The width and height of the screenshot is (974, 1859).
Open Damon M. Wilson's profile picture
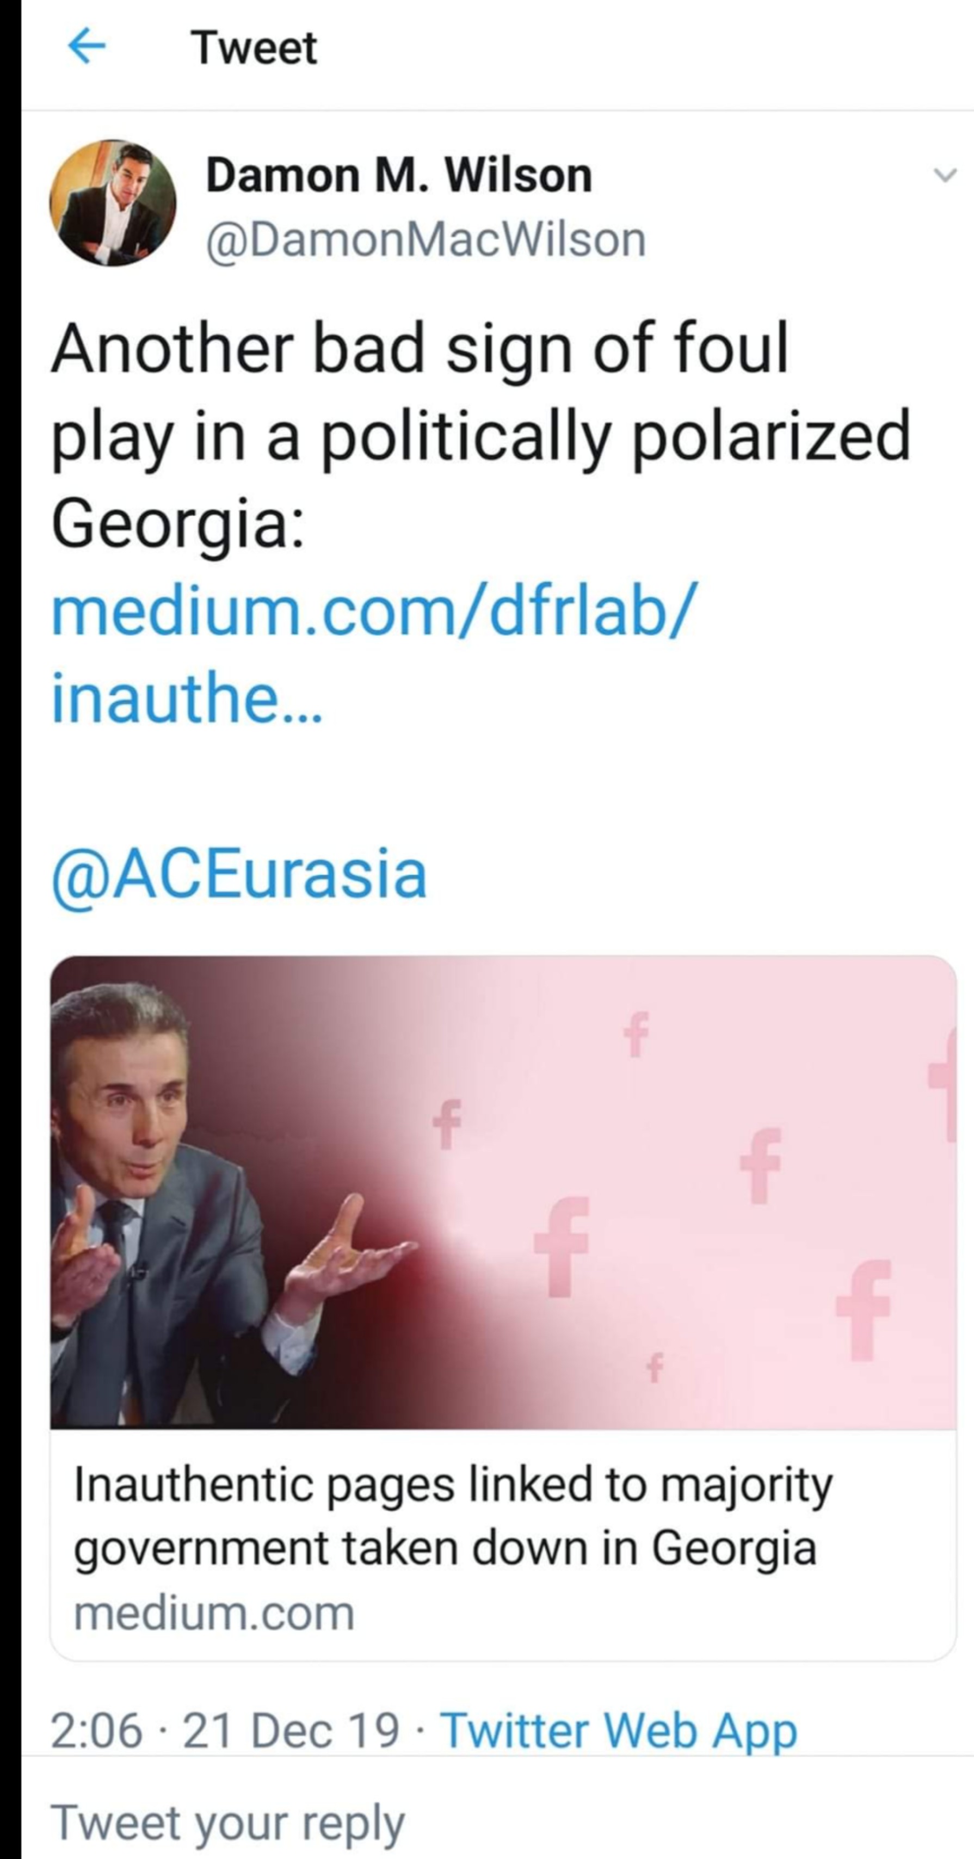113,203
